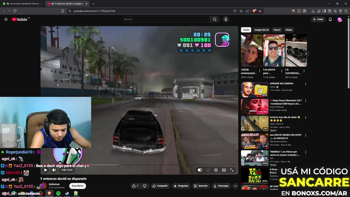
Task: Open the YouTube notifications bell
Action: [330, 19]
